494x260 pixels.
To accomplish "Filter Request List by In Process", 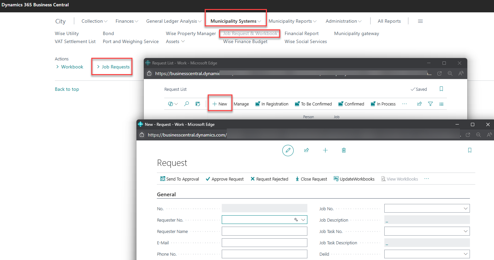I will click(383, 104).
